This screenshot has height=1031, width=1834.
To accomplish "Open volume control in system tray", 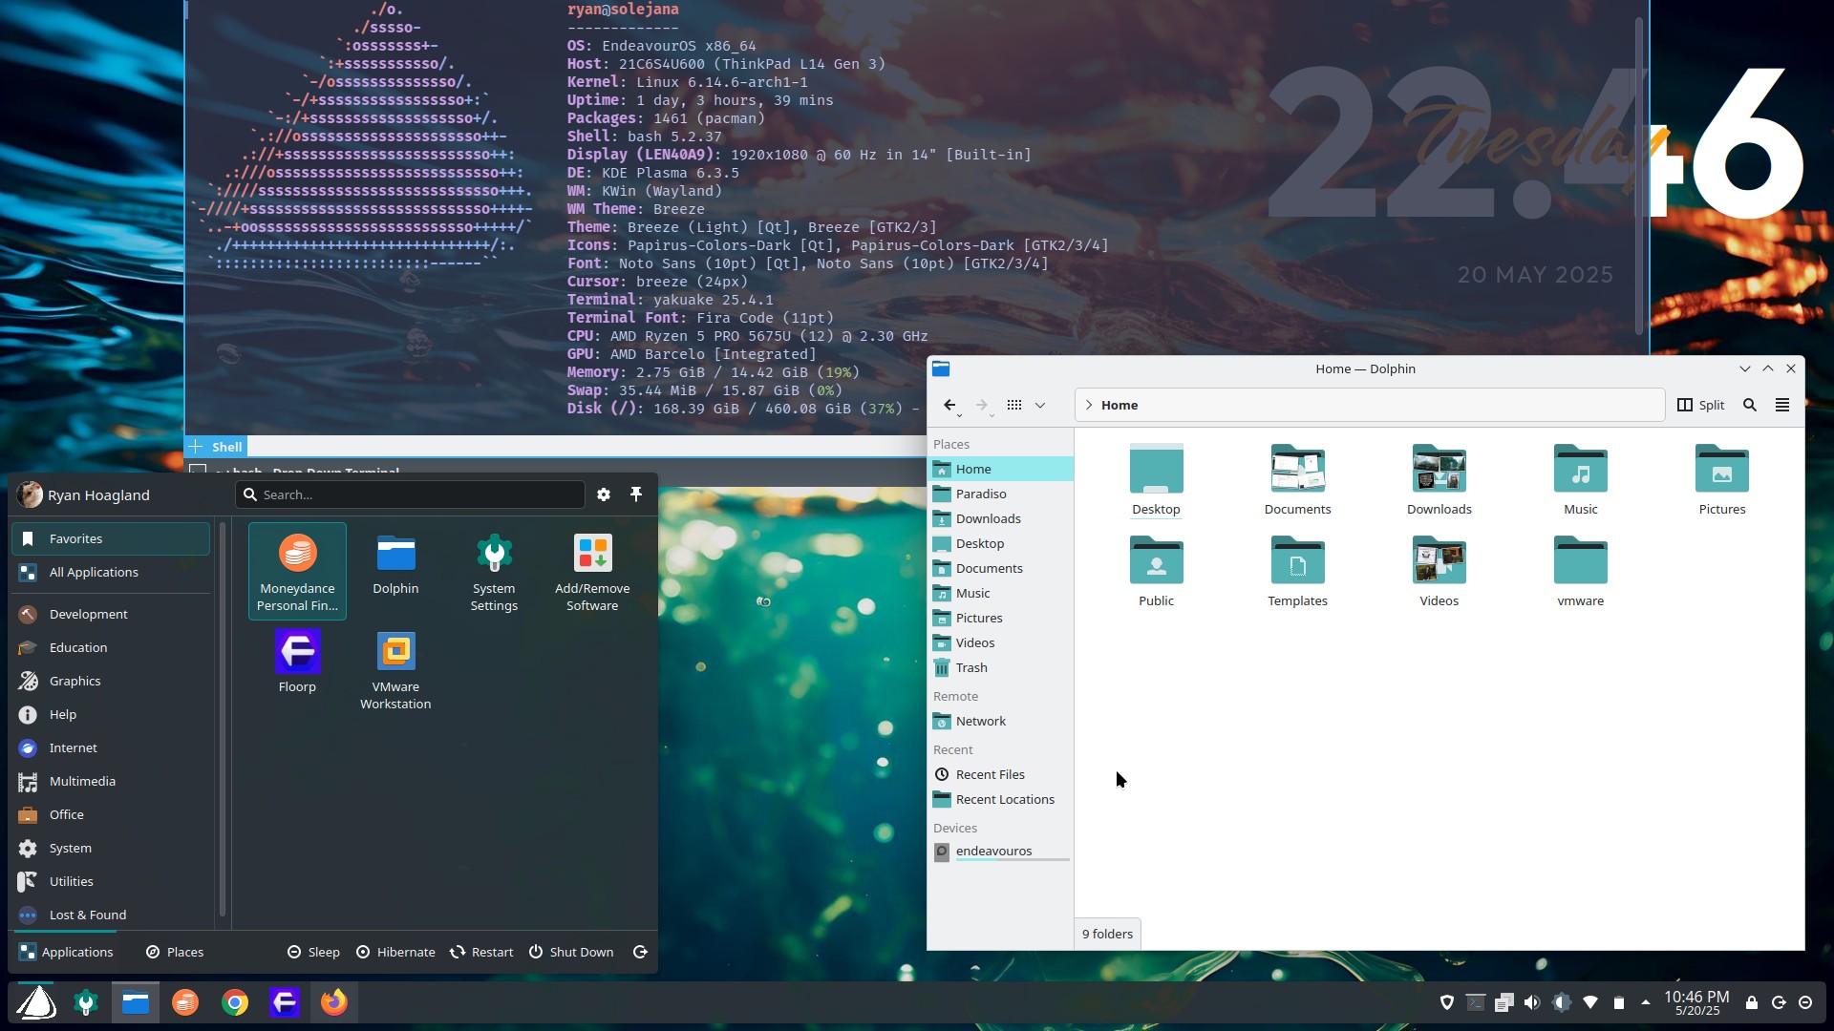I will click(1532, 1002).
